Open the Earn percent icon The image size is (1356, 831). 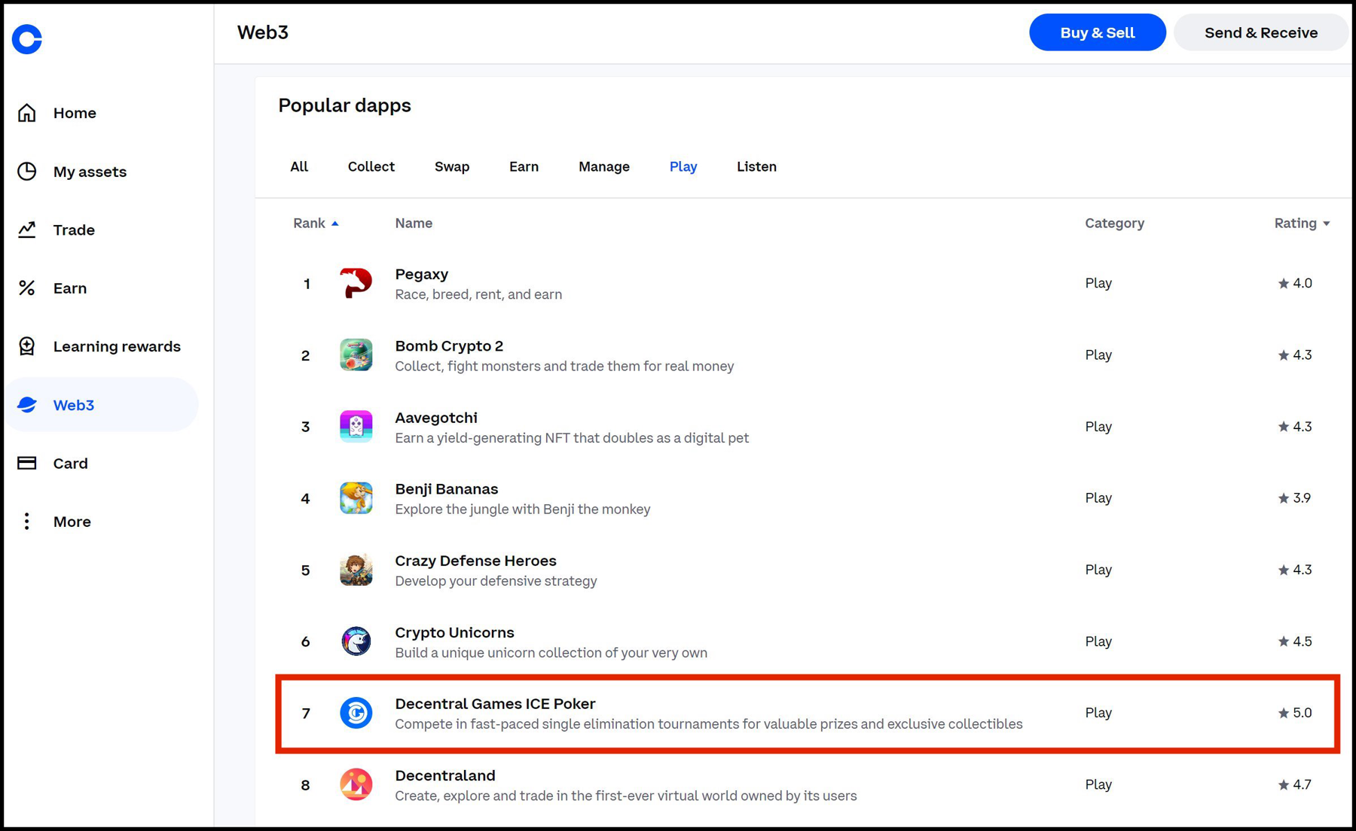point(26,288)
